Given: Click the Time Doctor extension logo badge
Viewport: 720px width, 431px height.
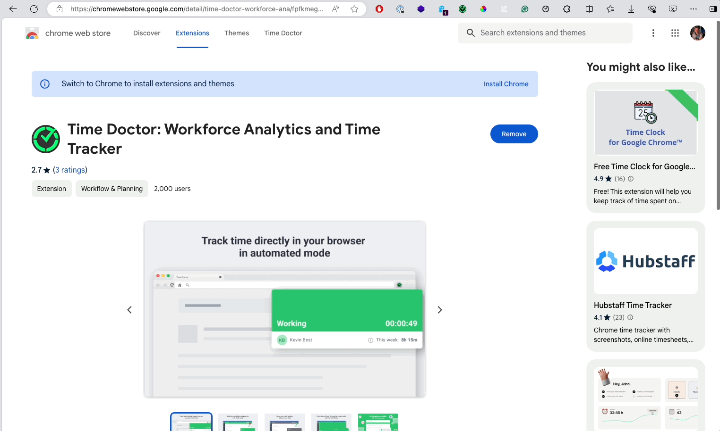Looking at the screenshot, I should (46, 139).
